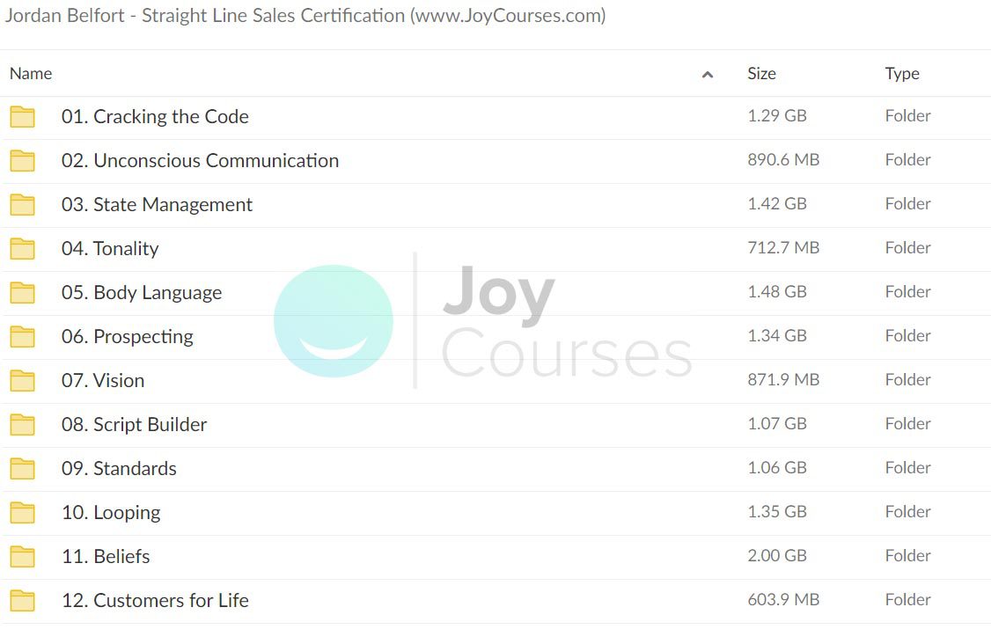Select the 2.00 GB size value
This screenshot has height=644, width=991.
(777, 555)
